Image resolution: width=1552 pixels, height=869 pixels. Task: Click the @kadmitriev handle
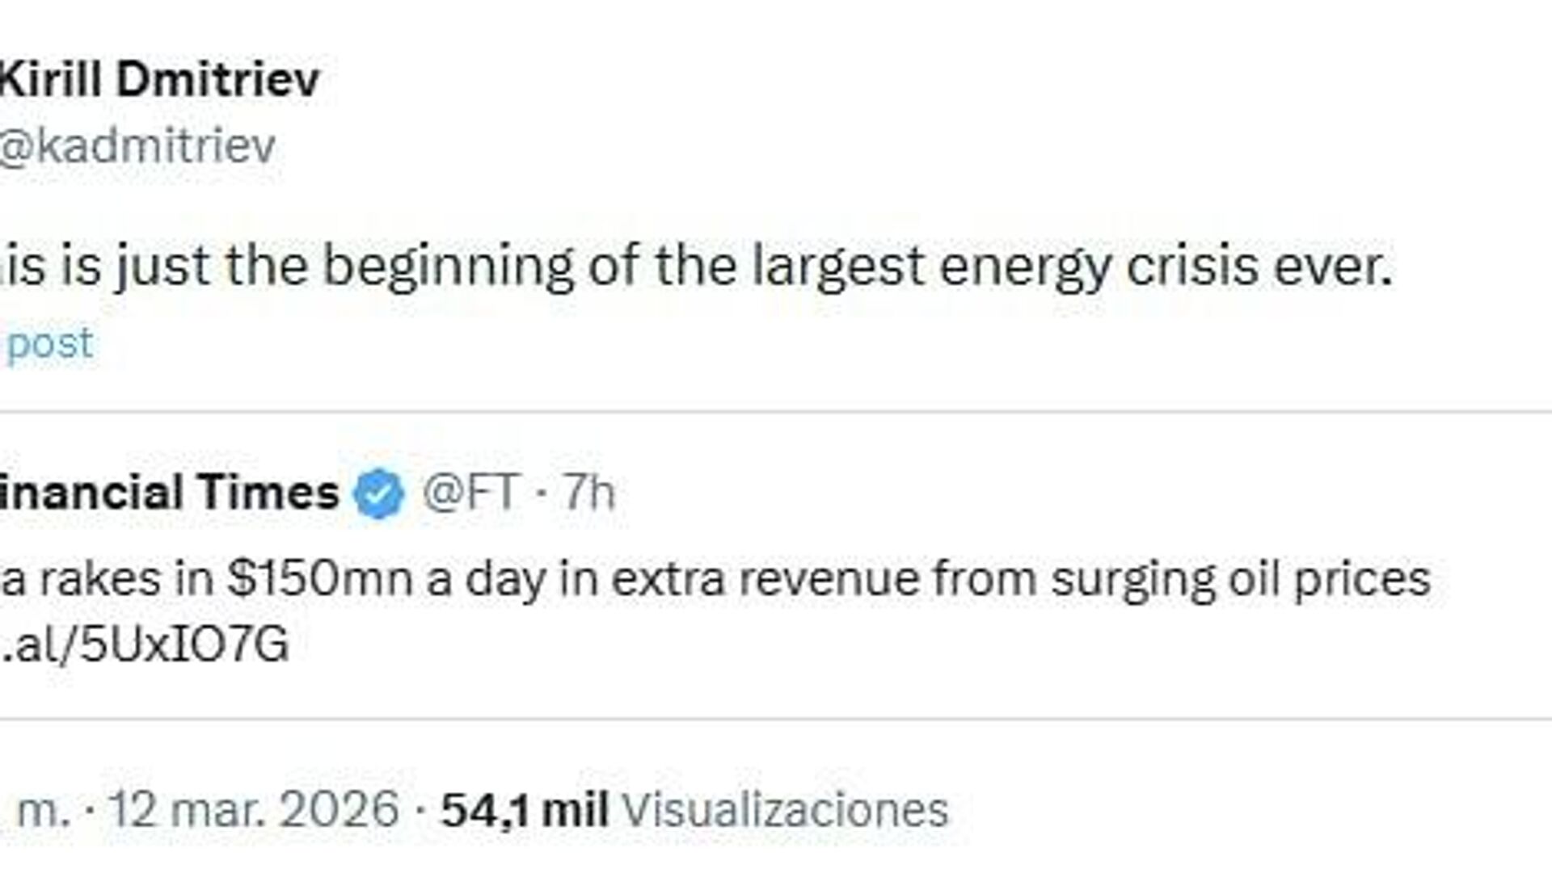pyautogui.click(x=138, y=146)
